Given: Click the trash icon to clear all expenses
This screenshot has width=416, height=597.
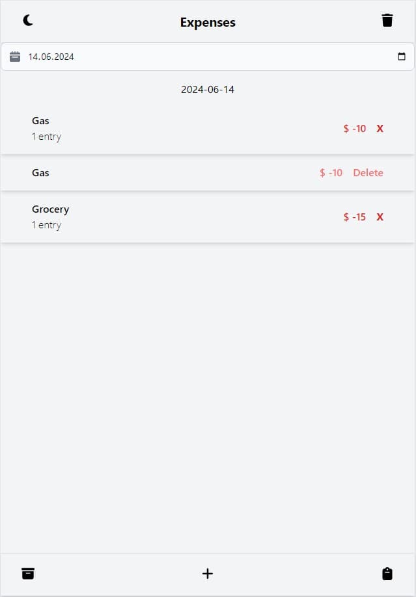Looking at the screenshot, I should [x=387, y=20].
